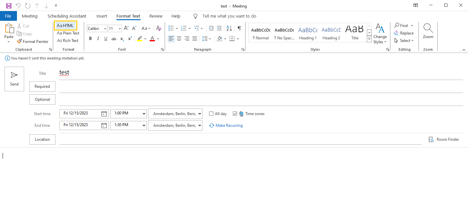
Task: Expand the font name Calibri dropdown
Action: point(105,29)
